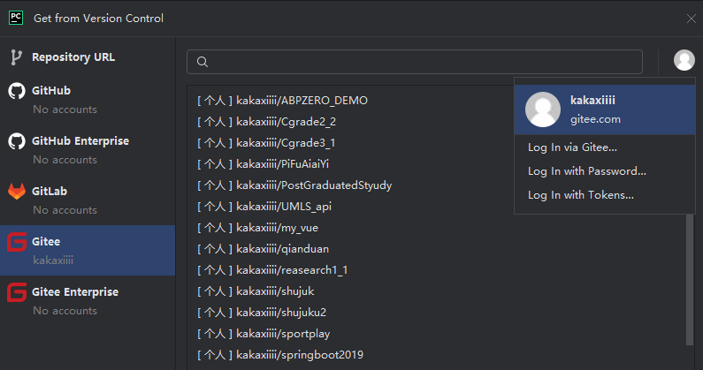The width and height of the screenshot is (703, 370).
Task: Click the GitHub Enterprise logo icon
Action: (17, 141)
